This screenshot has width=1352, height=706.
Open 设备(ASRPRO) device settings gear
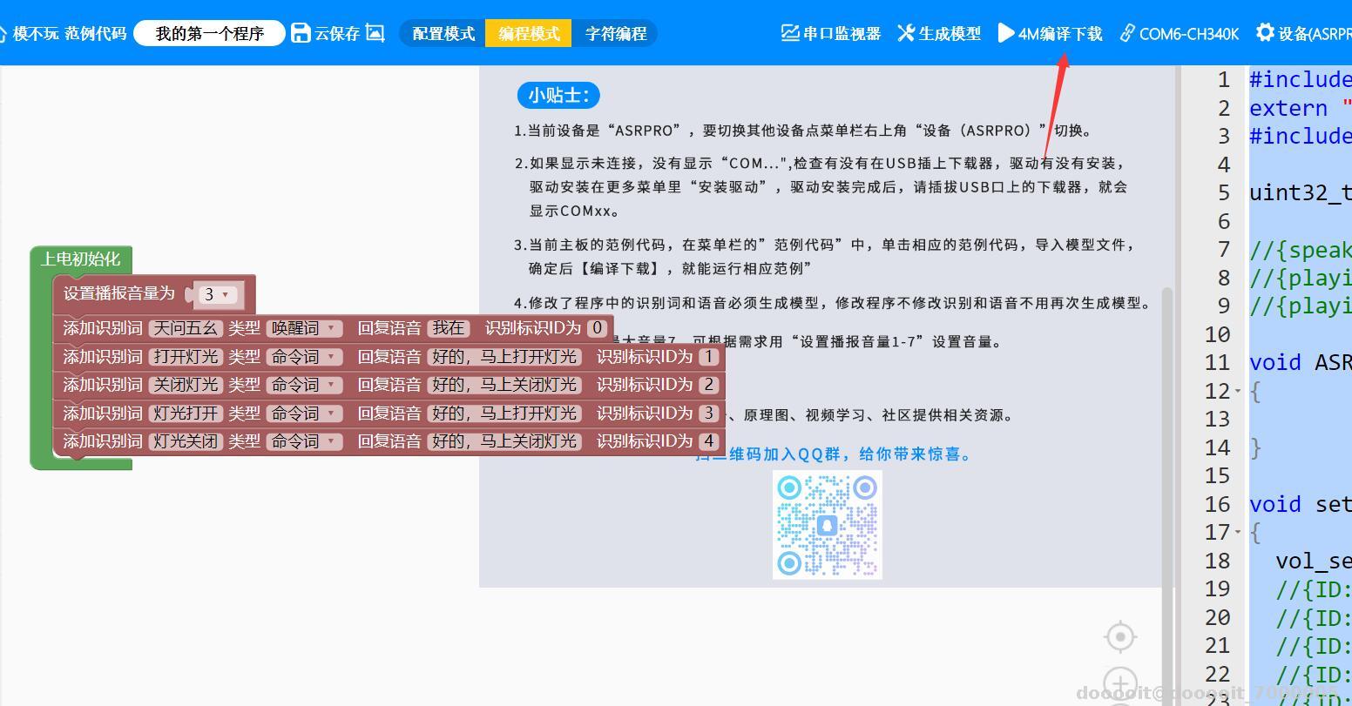pyautogui.click(x=1265, y=33)
